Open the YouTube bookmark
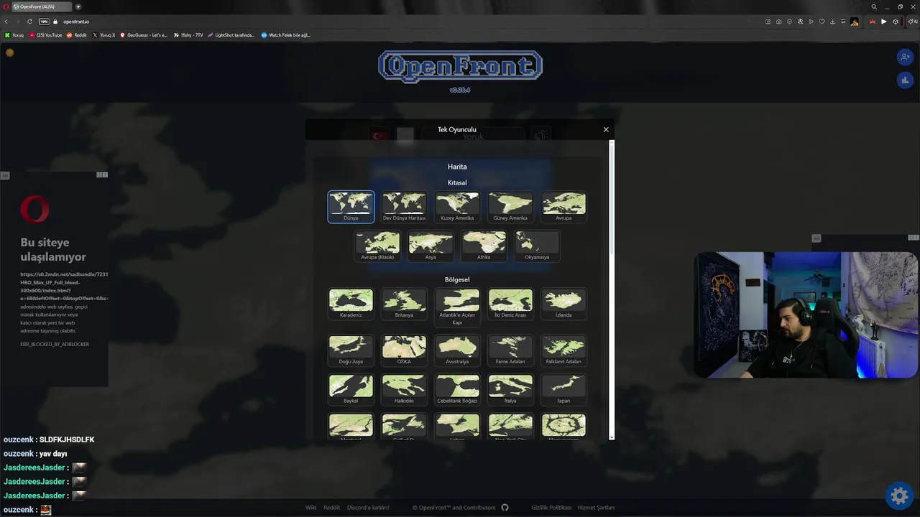Screen dimensions: 920x517 pos(46,35)
